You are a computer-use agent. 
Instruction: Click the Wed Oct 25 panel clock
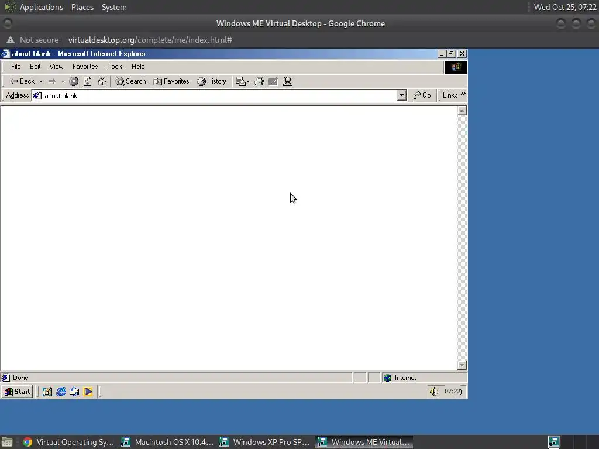(565, 7)
